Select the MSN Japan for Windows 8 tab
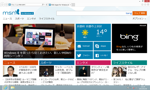Image resolution: width=150 pixels, height=90 pixels. click(x=60, y=5)
